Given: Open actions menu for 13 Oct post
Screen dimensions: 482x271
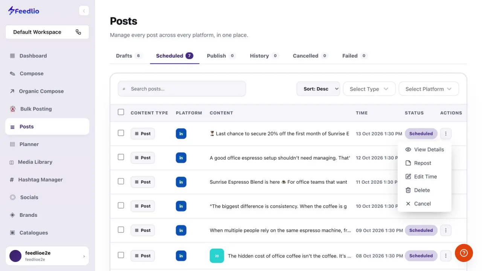Looking at the screenshot, I should (x=446, y=134).
